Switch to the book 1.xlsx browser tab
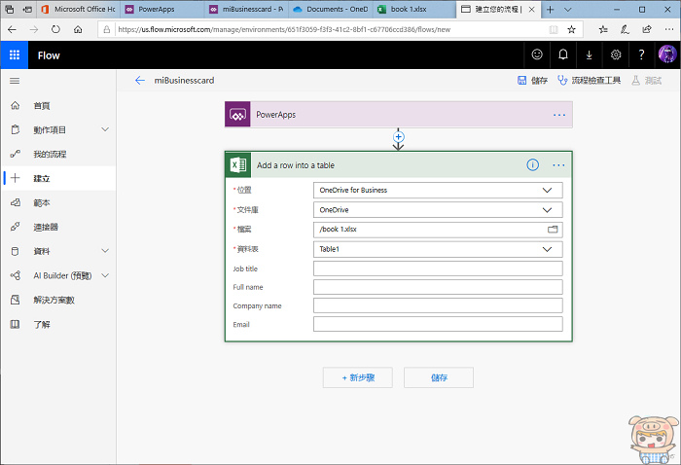681x465 pixels. (x=410, y=9)
